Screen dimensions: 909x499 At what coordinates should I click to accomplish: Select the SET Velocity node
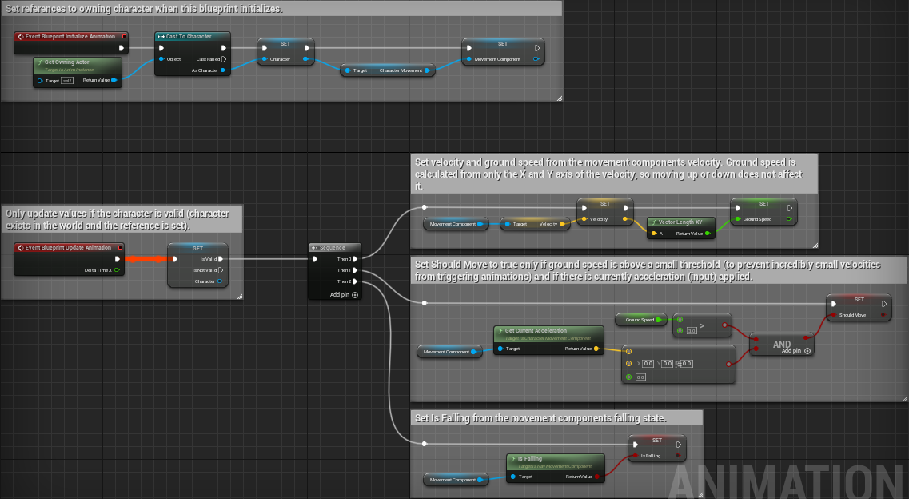pos(604,212)
